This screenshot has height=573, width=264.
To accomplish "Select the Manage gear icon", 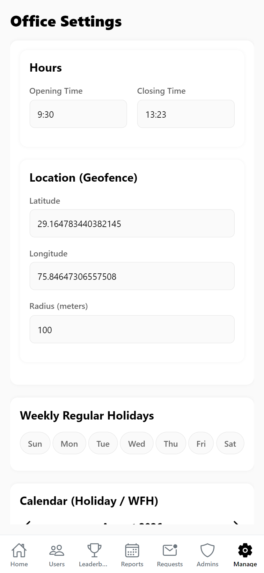I will pos(245,550).
